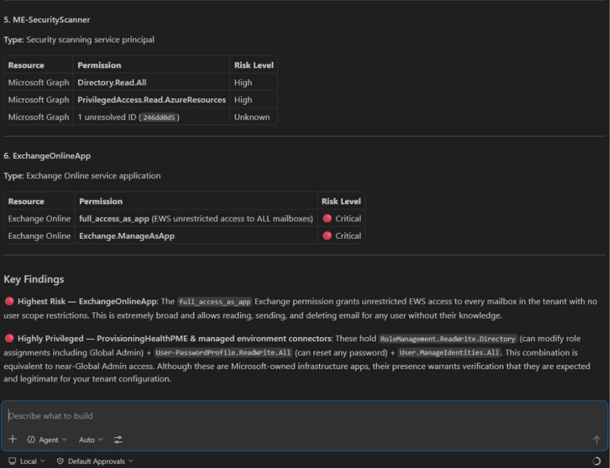This screenshot has width=610, height=468.
Task: Click the red Critical dot for Exchange.ManageAsApp
Action: 326,236
